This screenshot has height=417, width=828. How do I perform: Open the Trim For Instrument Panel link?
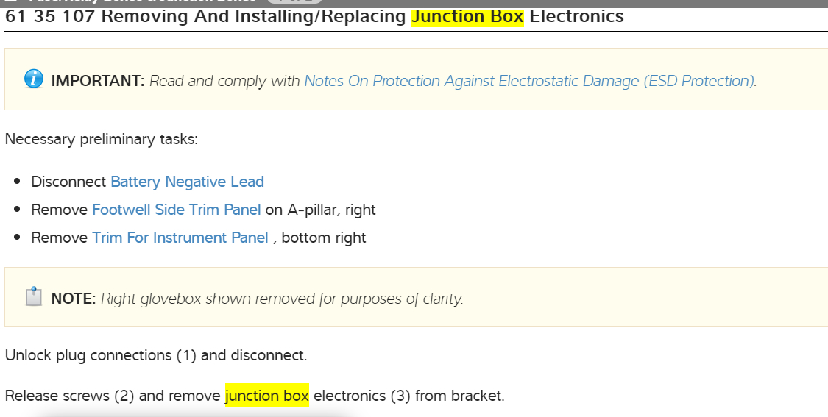click(180, 238)
